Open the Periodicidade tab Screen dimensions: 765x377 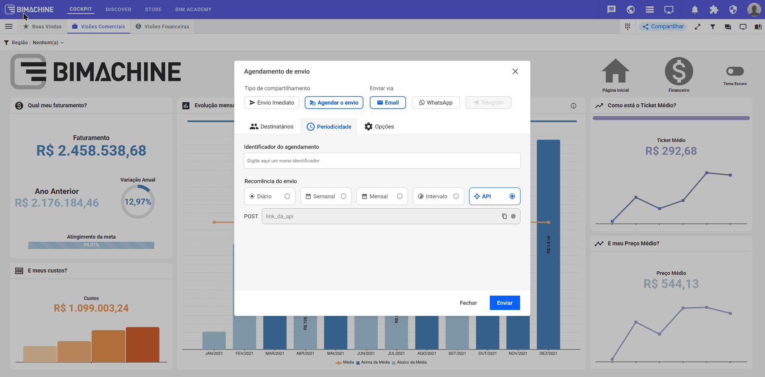[x=329, y=126]
